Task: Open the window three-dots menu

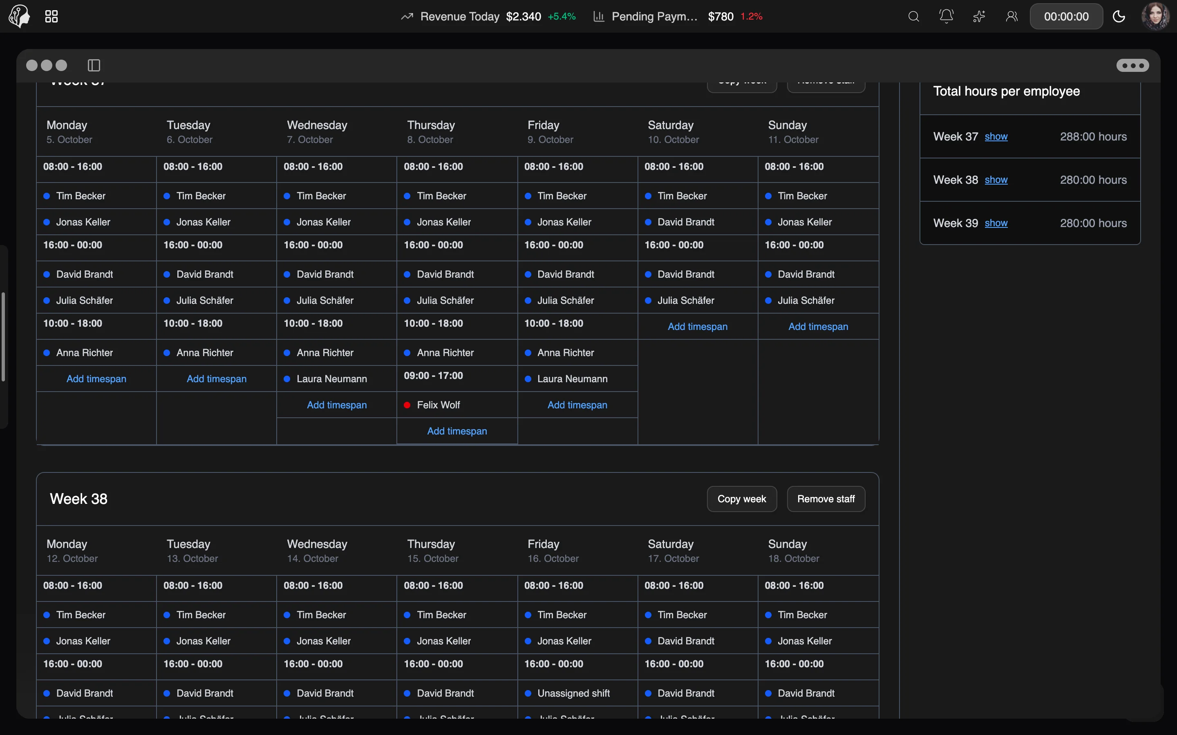Action: pos(1133,65)
